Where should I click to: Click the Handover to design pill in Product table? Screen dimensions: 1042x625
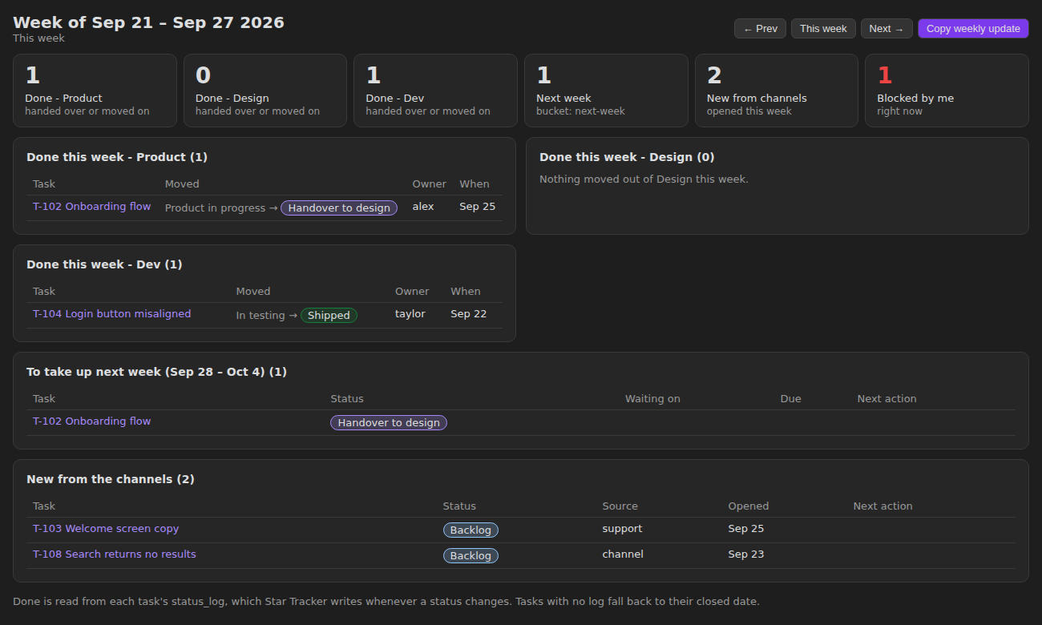point(339,208)
